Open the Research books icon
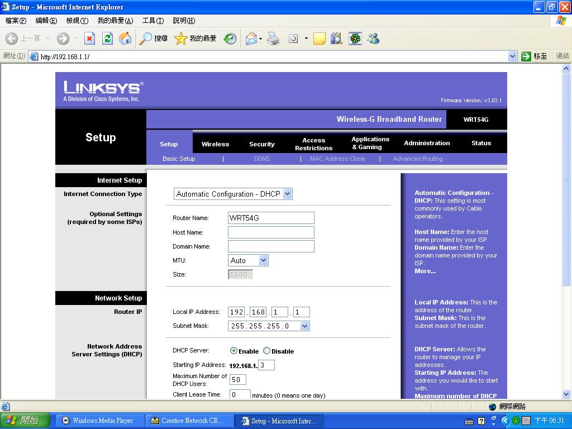The height and width of the screenshot is (429, 572). pos(336,39)
